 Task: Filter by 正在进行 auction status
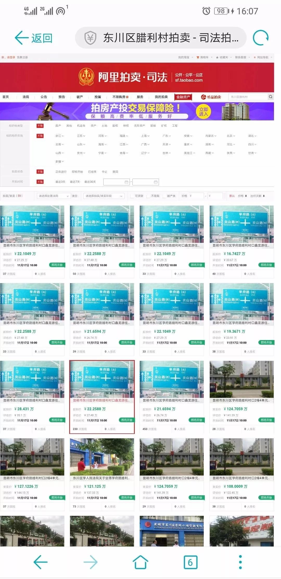click(x=61, y=172)
